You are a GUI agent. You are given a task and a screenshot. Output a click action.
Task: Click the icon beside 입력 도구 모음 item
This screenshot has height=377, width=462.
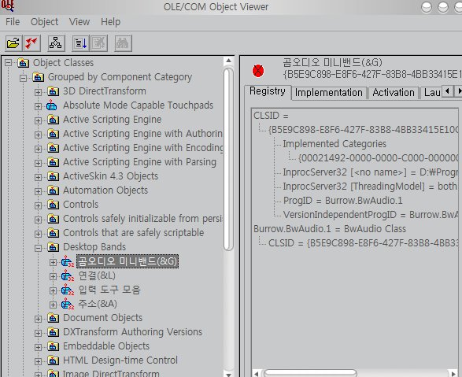tap(68, 290)
